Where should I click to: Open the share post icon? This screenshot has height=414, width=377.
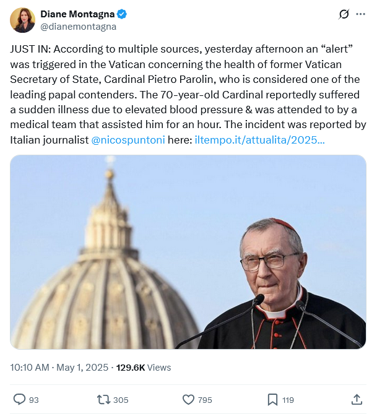(357, 399)
